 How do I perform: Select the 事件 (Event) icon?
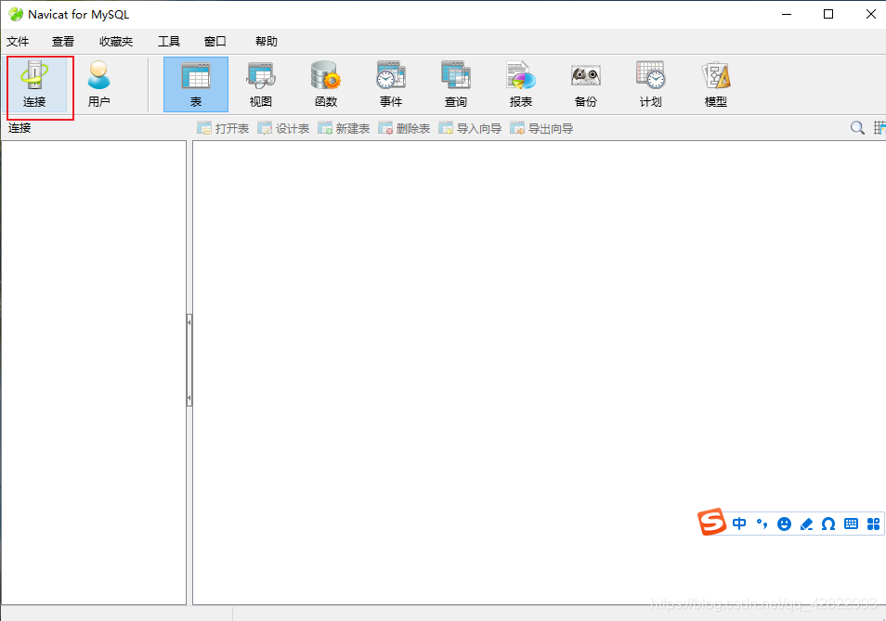tap(391, 84)
